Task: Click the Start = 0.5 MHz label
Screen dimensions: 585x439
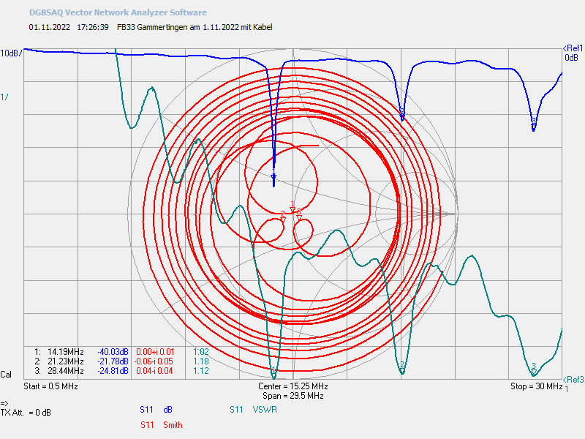Action: pyautogui.click(x=50, y=386)
